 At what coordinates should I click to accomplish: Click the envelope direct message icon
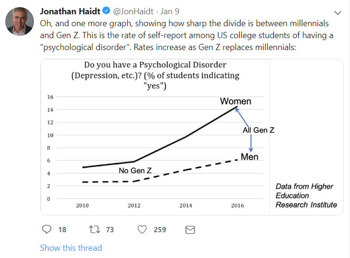[190, 229]
